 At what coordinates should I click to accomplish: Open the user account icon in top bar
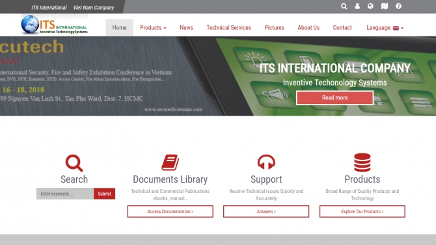point(357,6)
